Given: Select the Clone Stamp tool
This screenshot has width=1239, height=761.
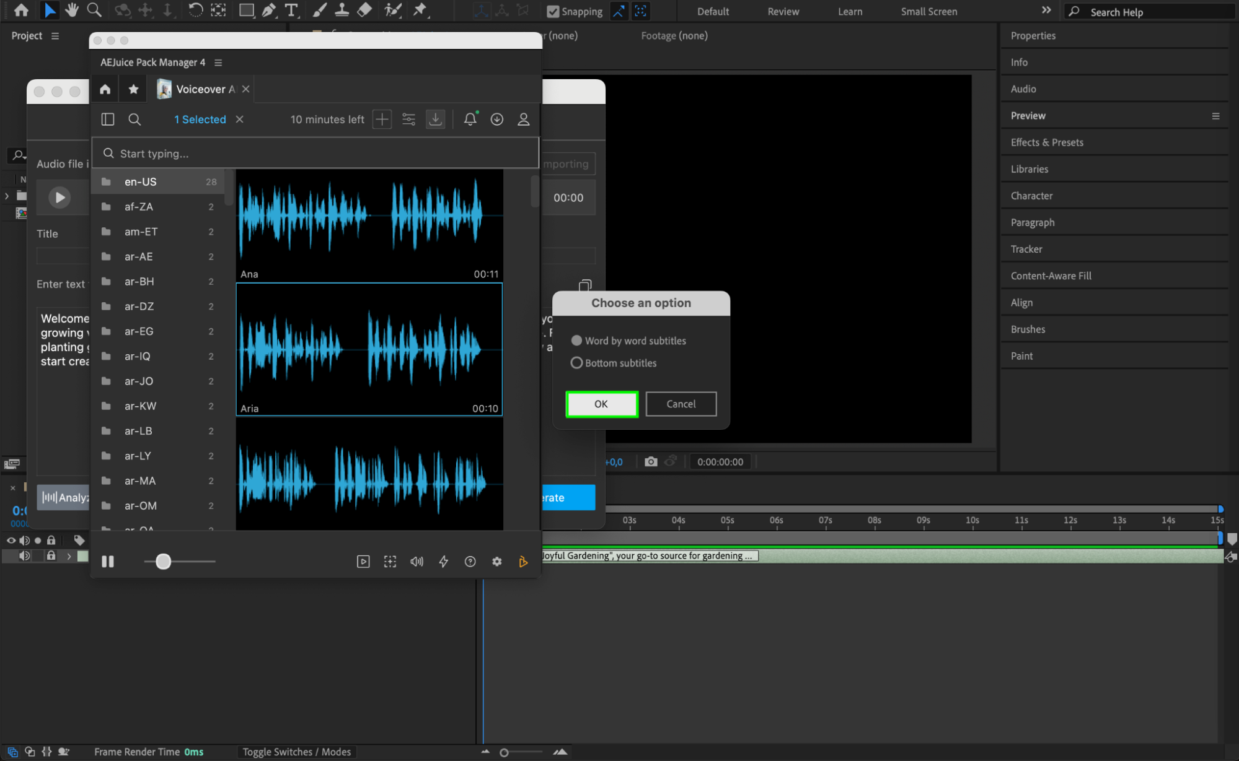Looking at the screenshot, I should [x=342, y=10].
